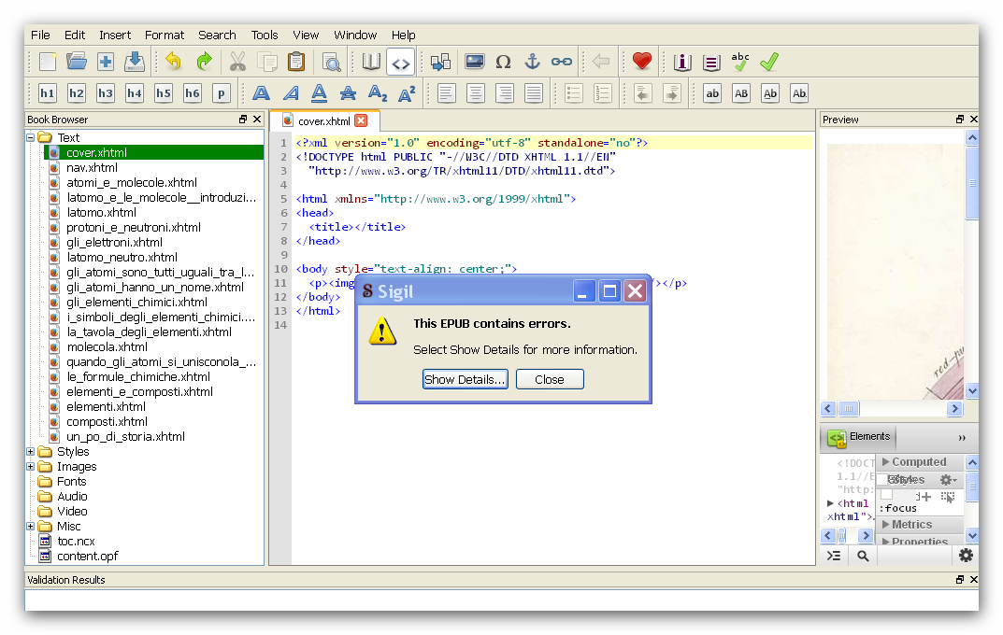This screenshot has width=1003, height=635.
Task: Toggle Code View icon
Action: pos(400,63)
